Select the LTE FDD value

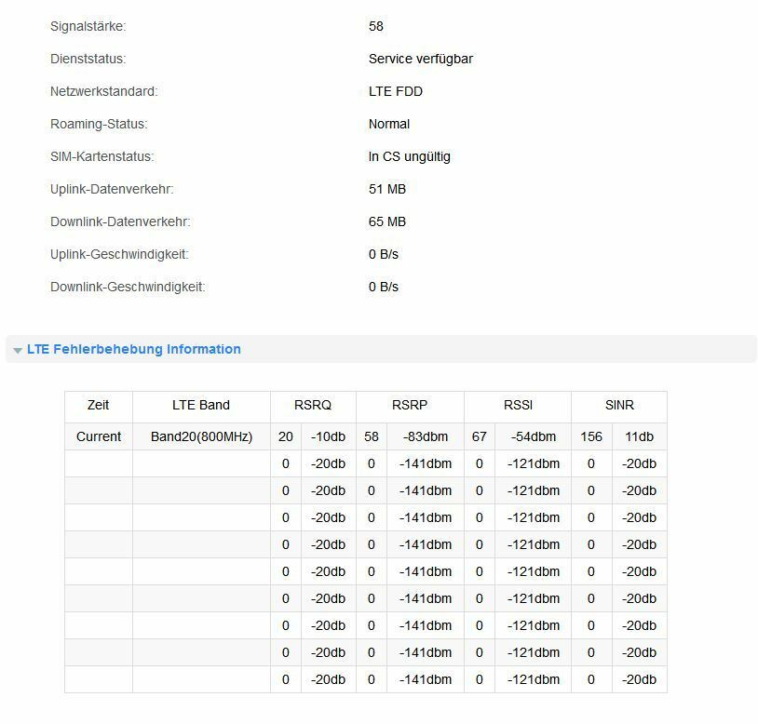396,91
